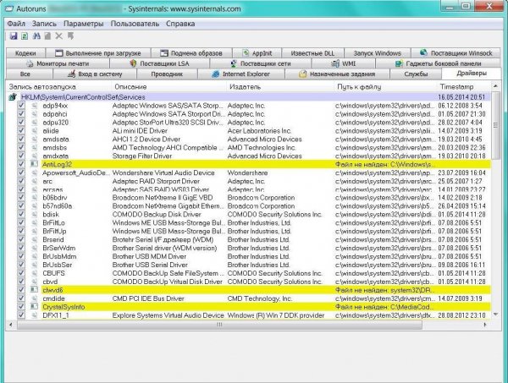The image size is (508, 383).
Task: Click the Refresh toolbar icon
Action: [x=25, y=36]
